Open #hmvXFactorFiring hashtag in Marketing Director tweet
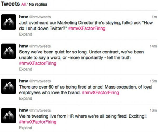The width and height of the screenshot is (158, 132). (x=87, y=28)
